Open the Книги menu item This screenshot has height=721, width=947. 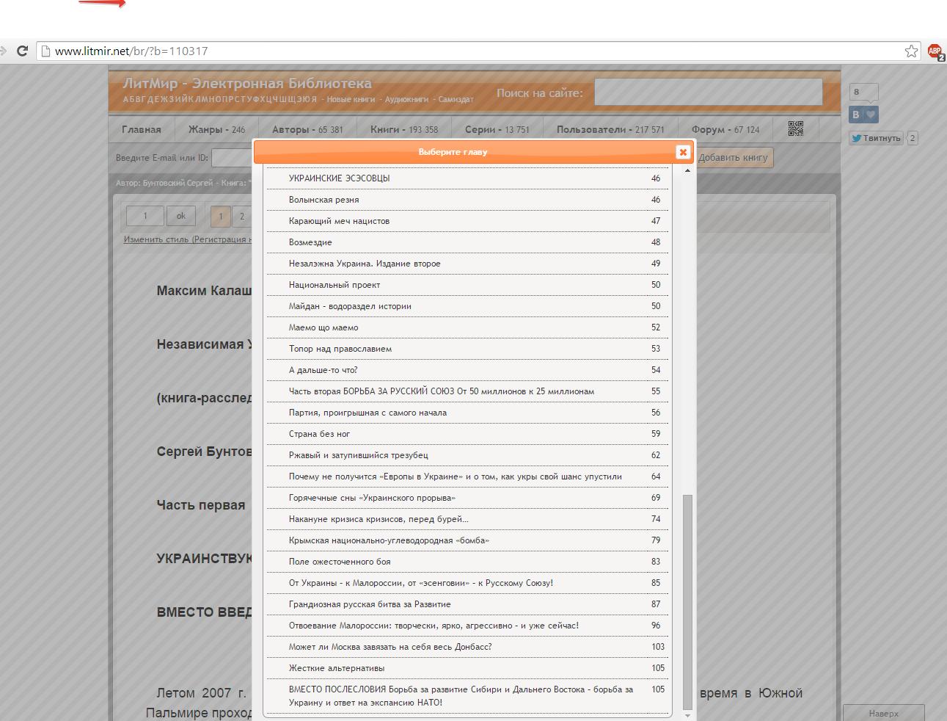[x=404, y=129]
